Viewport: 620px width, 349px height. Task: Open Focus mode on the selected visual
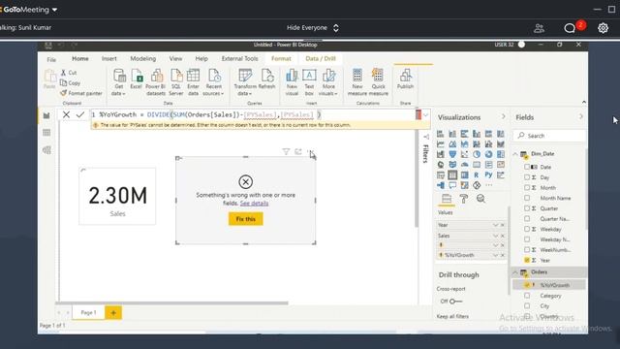tap(298, 151)
